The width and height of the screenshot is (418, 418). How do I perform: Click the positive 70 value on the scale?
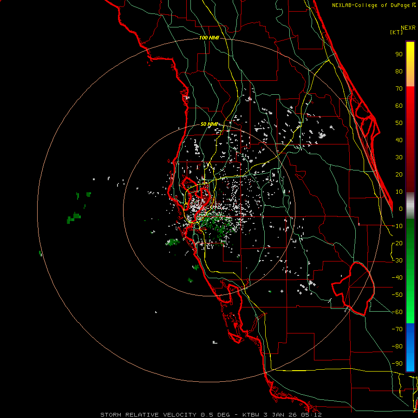click(399, 89)
